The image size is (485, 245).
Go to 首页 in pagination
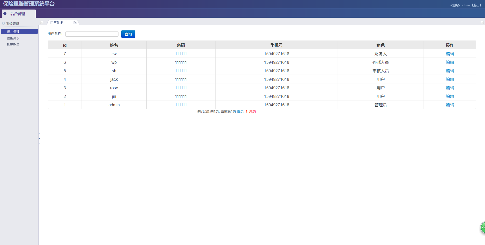point(240,111)
